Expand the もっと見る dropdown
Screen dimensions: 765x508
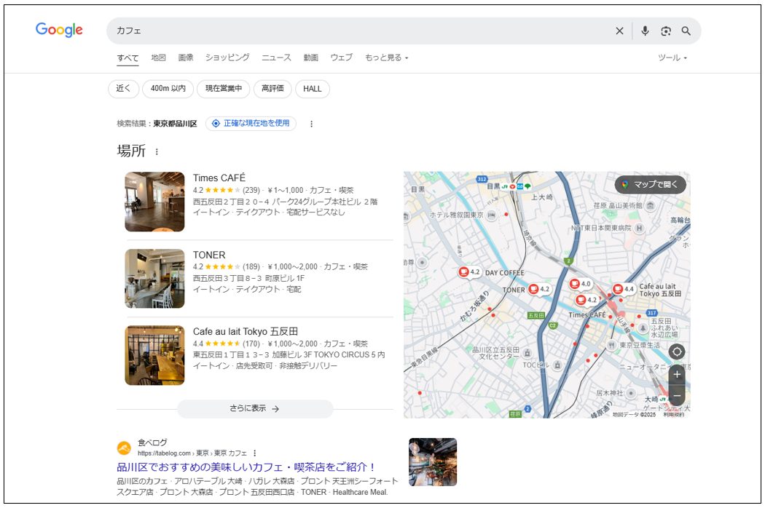pyautogui.click(x=386, y=57)
